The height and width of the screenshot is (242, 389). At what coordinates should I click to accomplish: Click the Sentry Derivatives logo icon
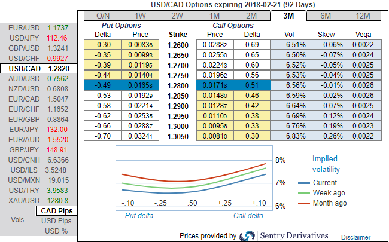[247, 236]
